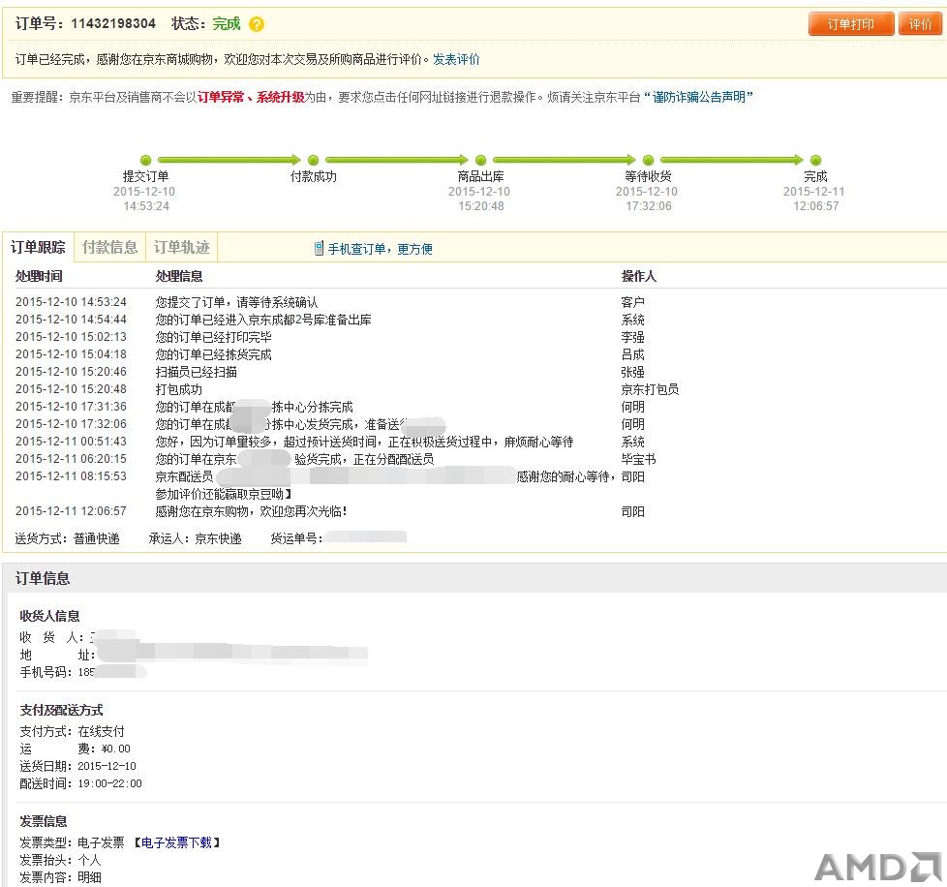The width and height of the screenshot is (947, 887).
Task: Select the 在线支付 payment method text
Action: [101, 731]
